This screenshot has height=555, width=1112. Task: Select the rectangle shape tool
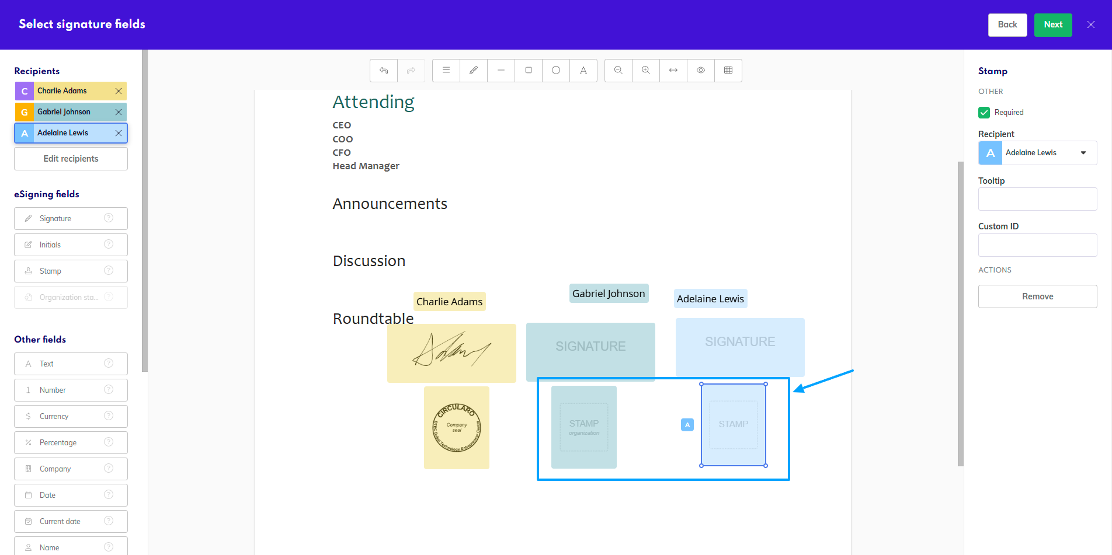point(529,71)
